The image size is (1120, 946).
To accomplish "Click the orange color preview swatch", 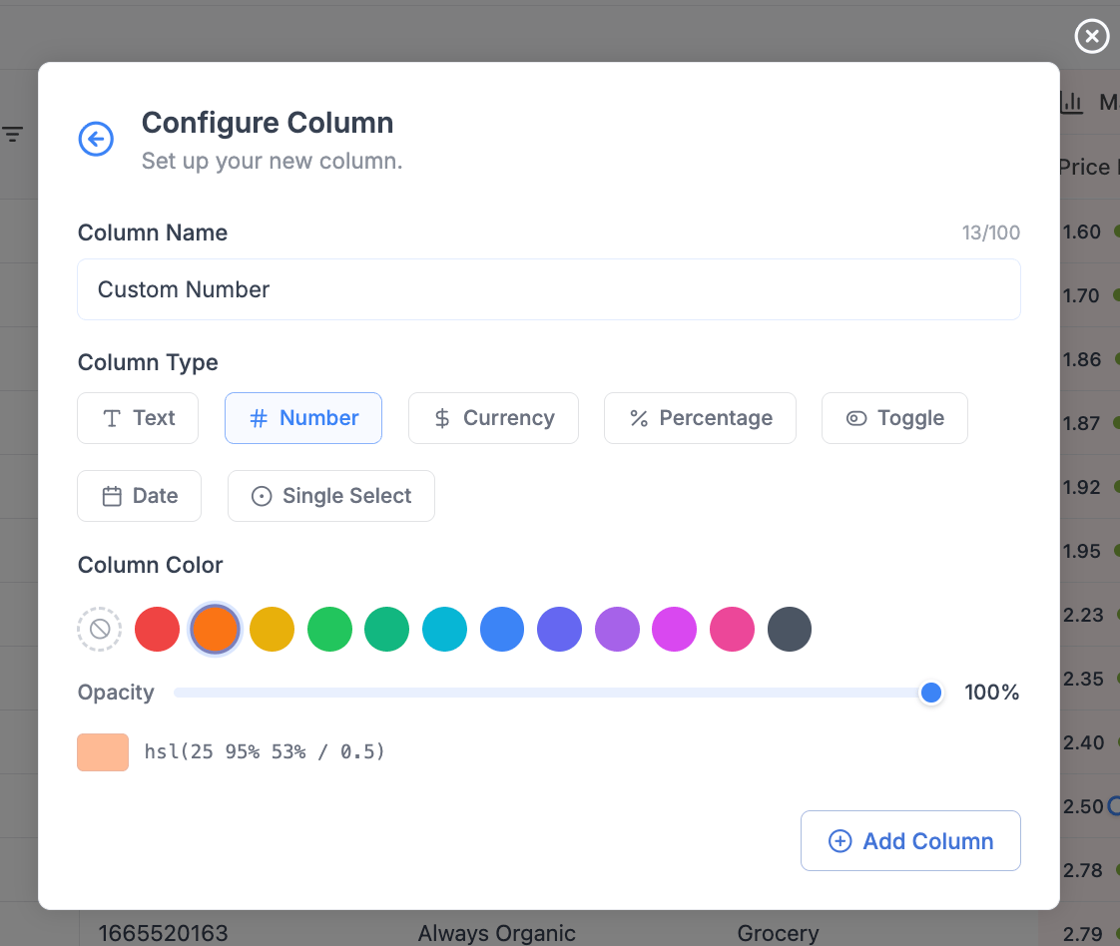I will point(103,751).
